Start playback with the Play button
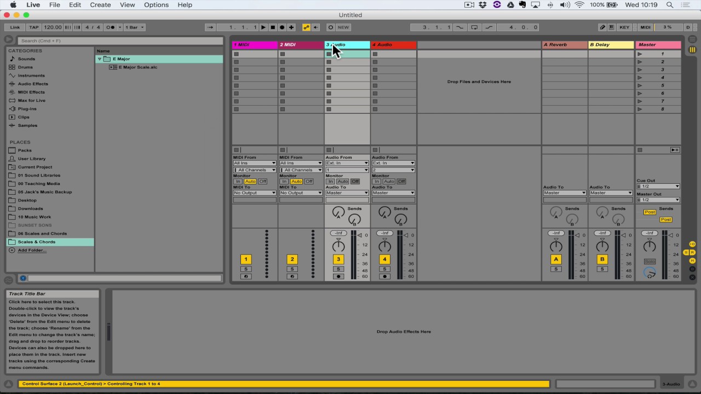Viewport: 701px width, 394px height. pyautogui.click(x=263, y=27)
